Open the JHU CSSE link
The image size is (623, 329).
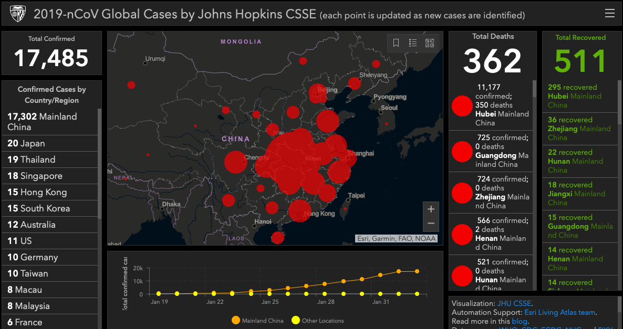click(514, 303)
